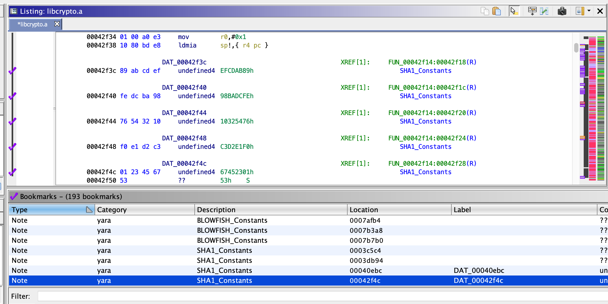The image size is (608, 304).
Task: Click the Diff View compare icon
Action: pyautogui.click(x=544, y=11)
